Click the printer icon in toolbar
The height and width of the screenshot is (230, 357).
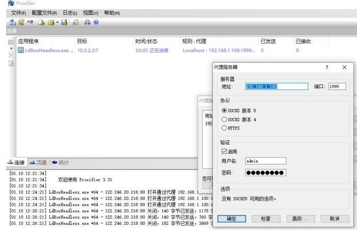[87, 22]
